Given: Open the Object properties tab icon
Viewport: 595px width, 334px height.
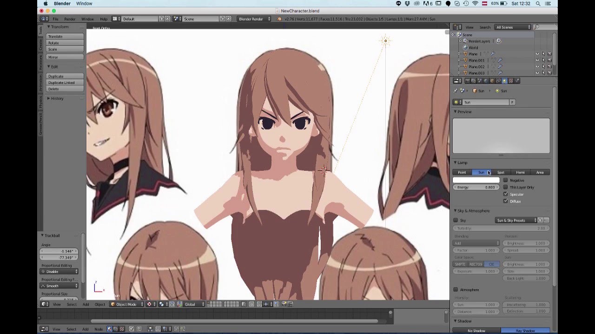Looking at the screenshot, I should [x=492, y=81].
